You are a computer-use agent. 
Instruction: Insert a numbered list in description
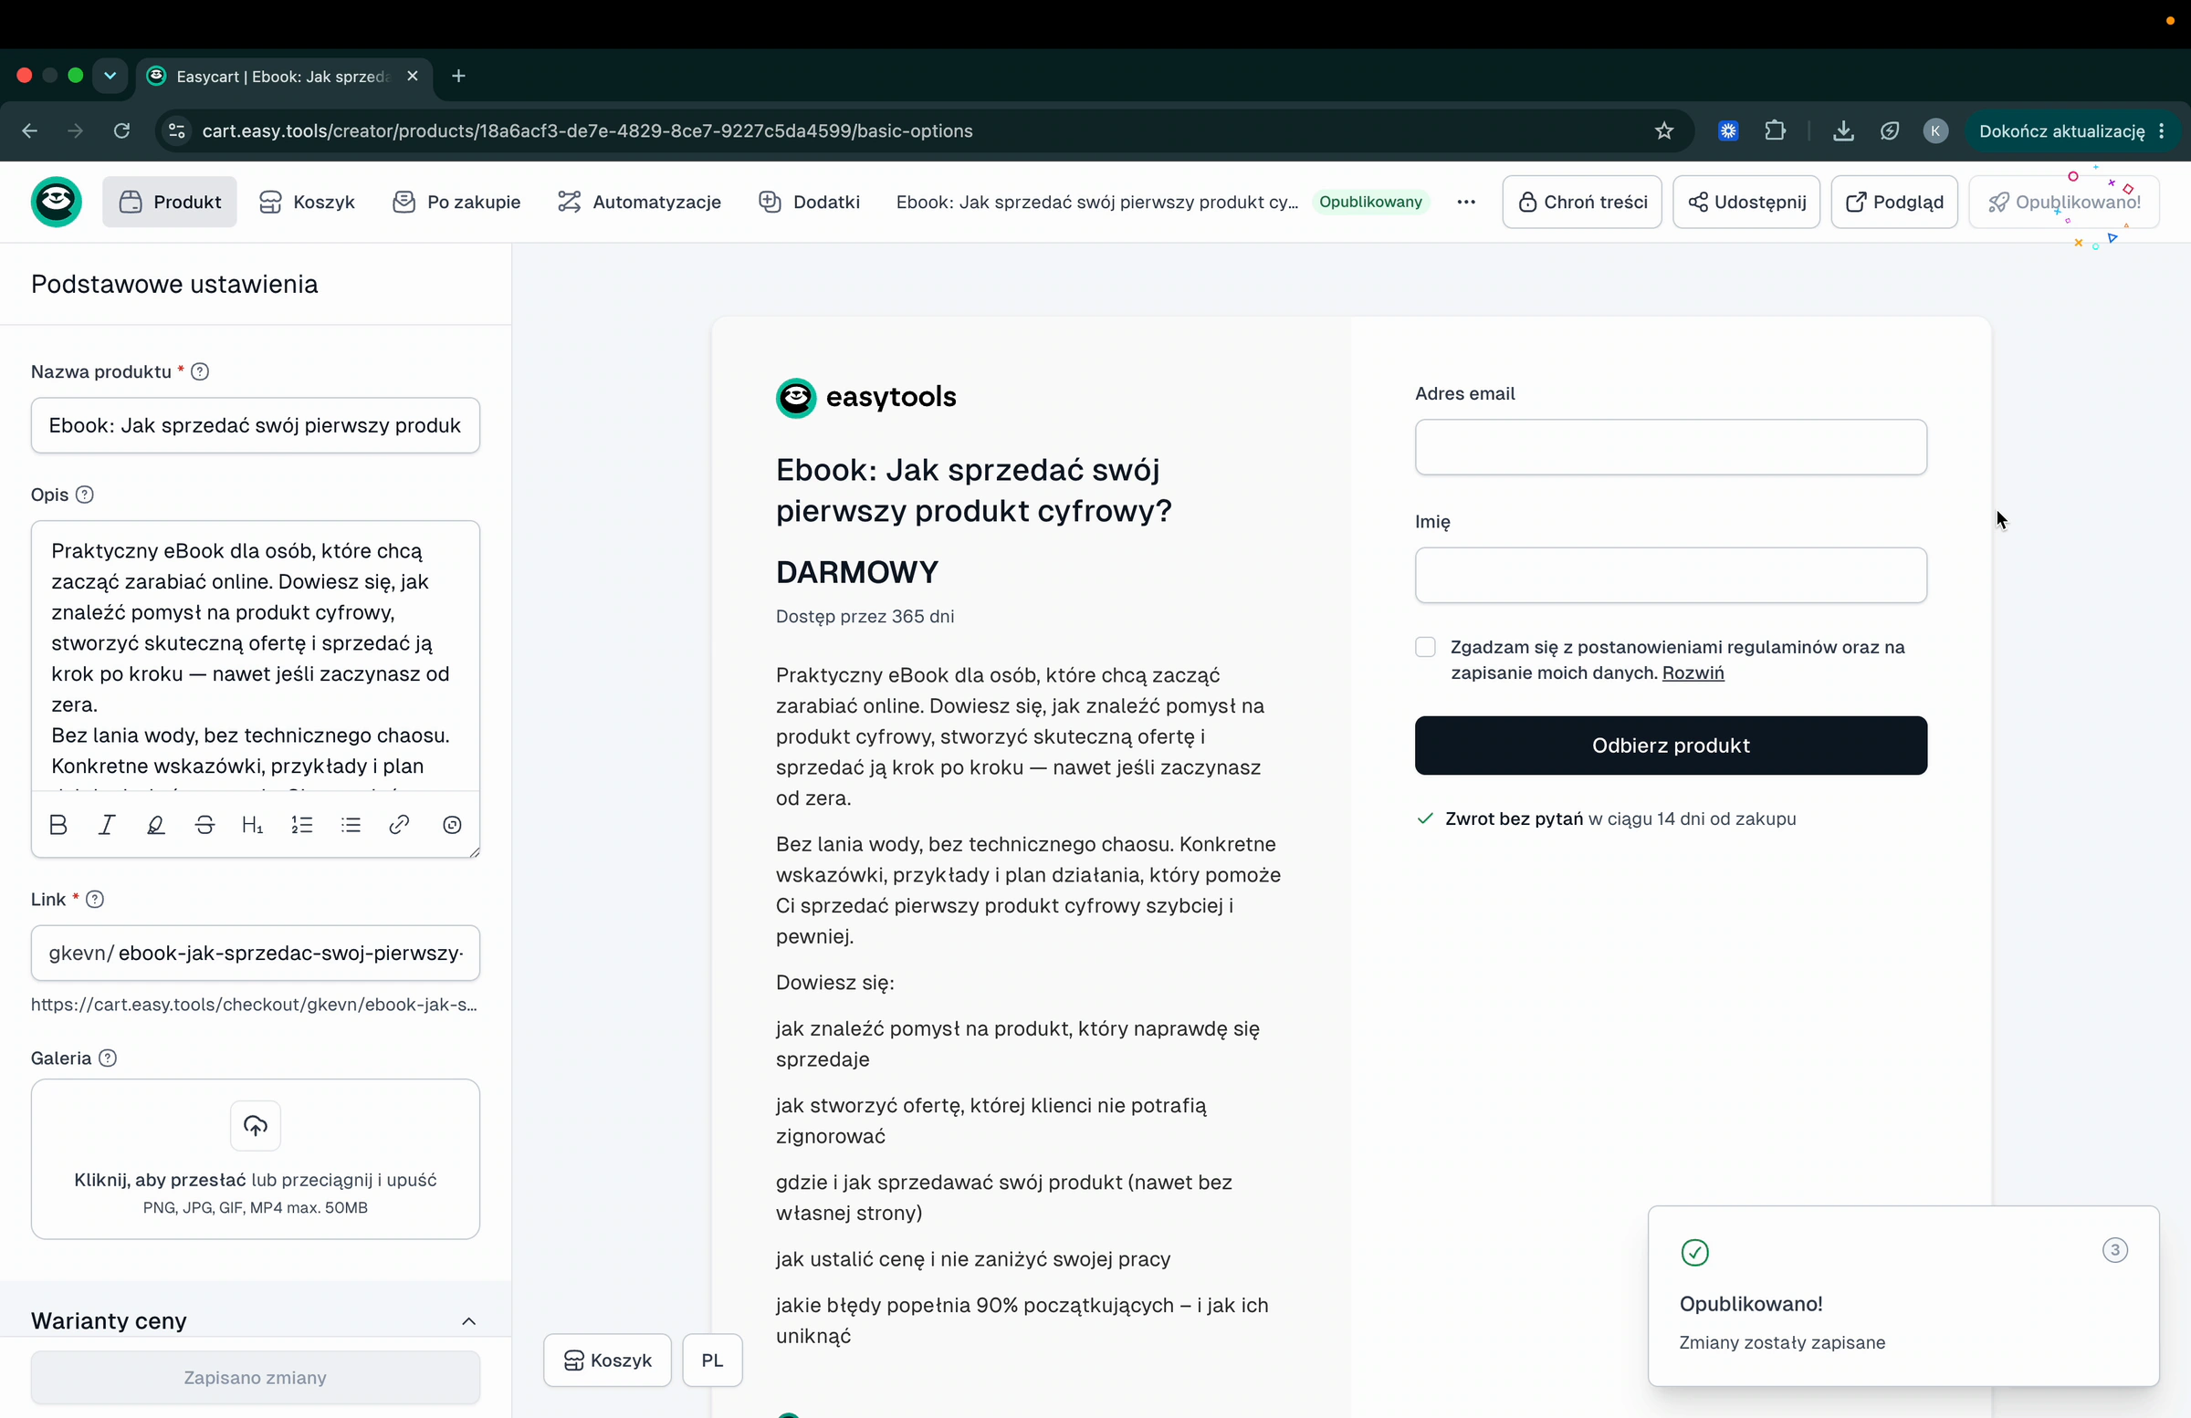[x=302, y=825]
